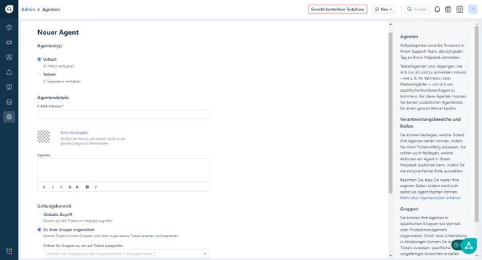Select Globaler Zugriff scope option

point(39,215)
